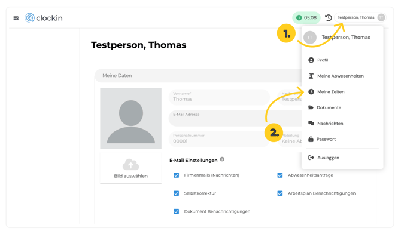The width and height of the screenshot is (401, 234).
Task: Click the info icon next to E-Mail Einstellungen
Action: coord(222,159)
